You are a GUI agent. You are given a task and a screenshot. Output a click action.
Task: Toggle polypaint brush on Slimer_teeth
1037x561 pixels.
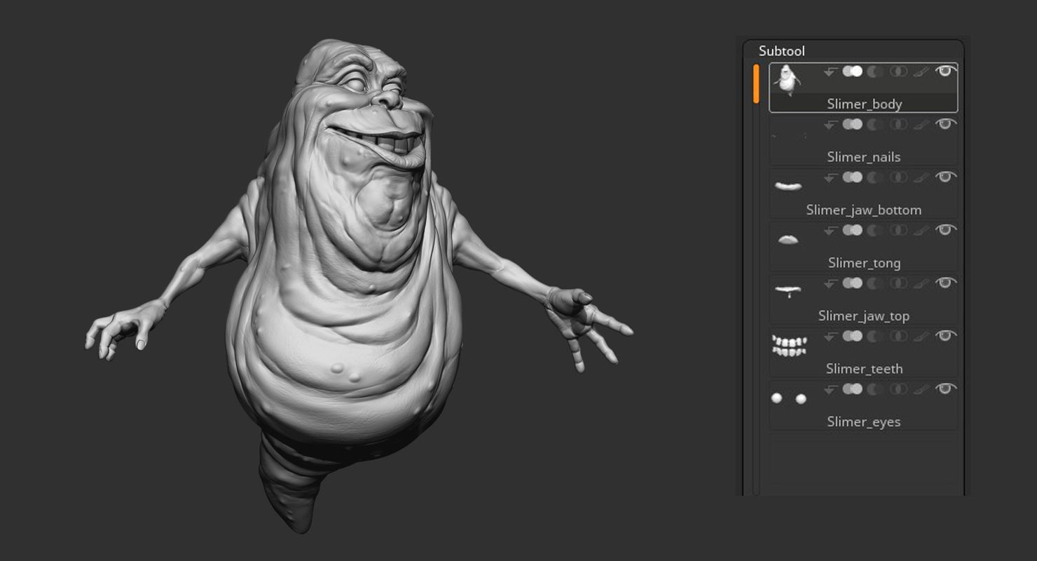click(x=921, y=337)
